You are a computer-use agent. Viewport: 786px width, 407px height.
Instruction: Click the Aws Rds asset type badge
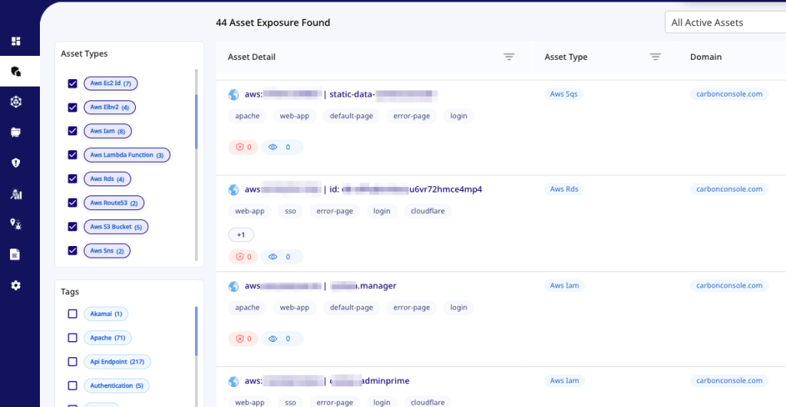tap(564, 189)
